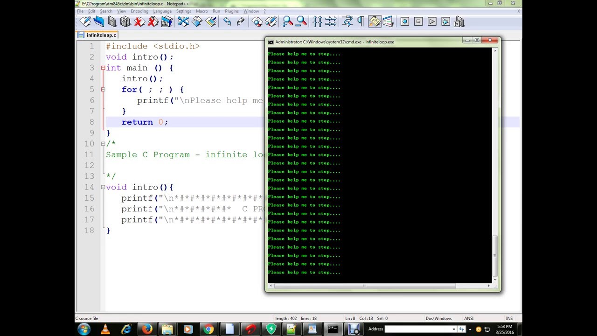Place cursor on line 8 return statement

click(145, 122)
